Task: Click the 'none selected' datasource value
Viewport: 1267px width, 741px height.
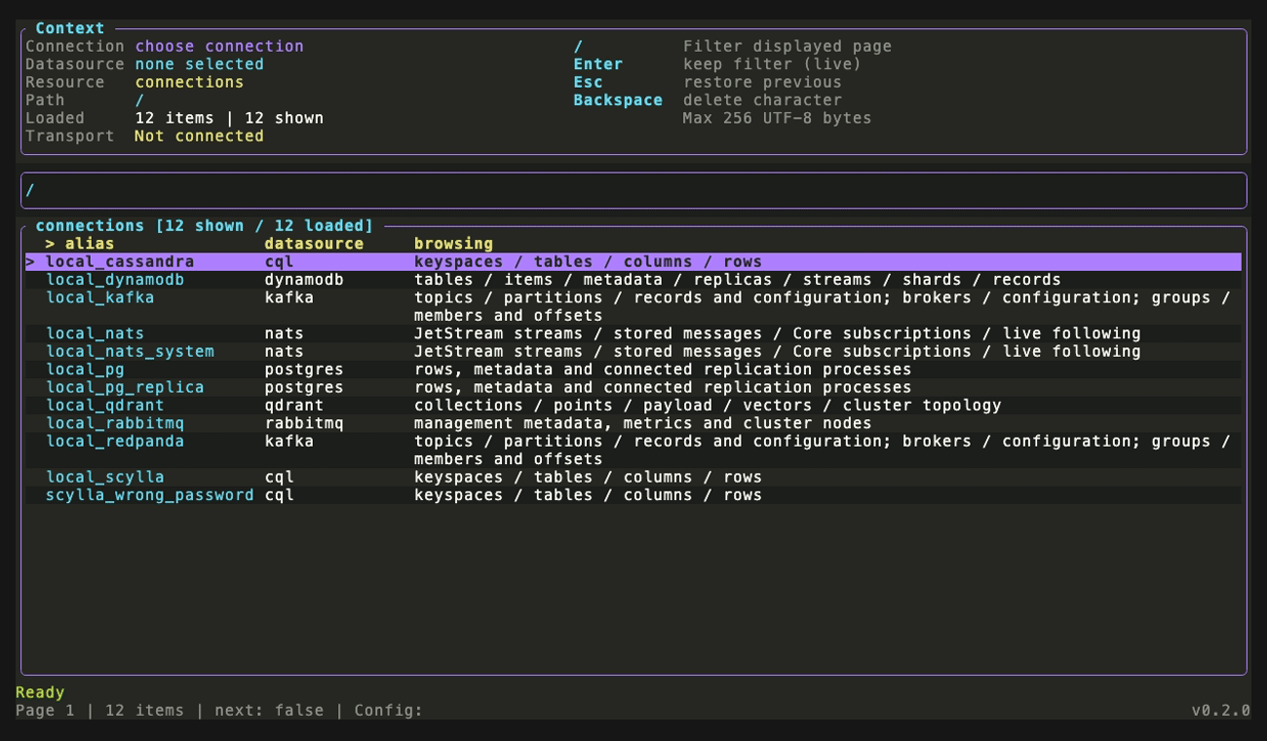Action: click(x=199, y=64)
